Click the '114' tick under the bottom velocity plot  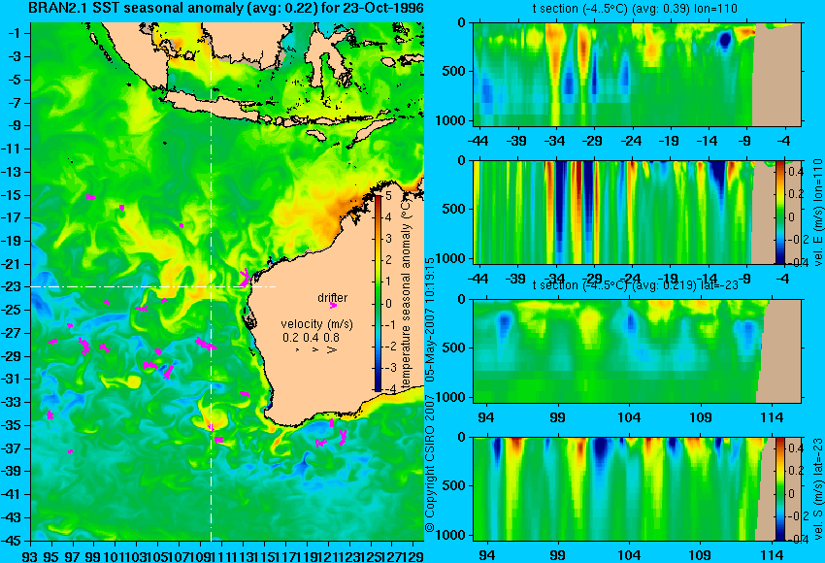point(773,555)
